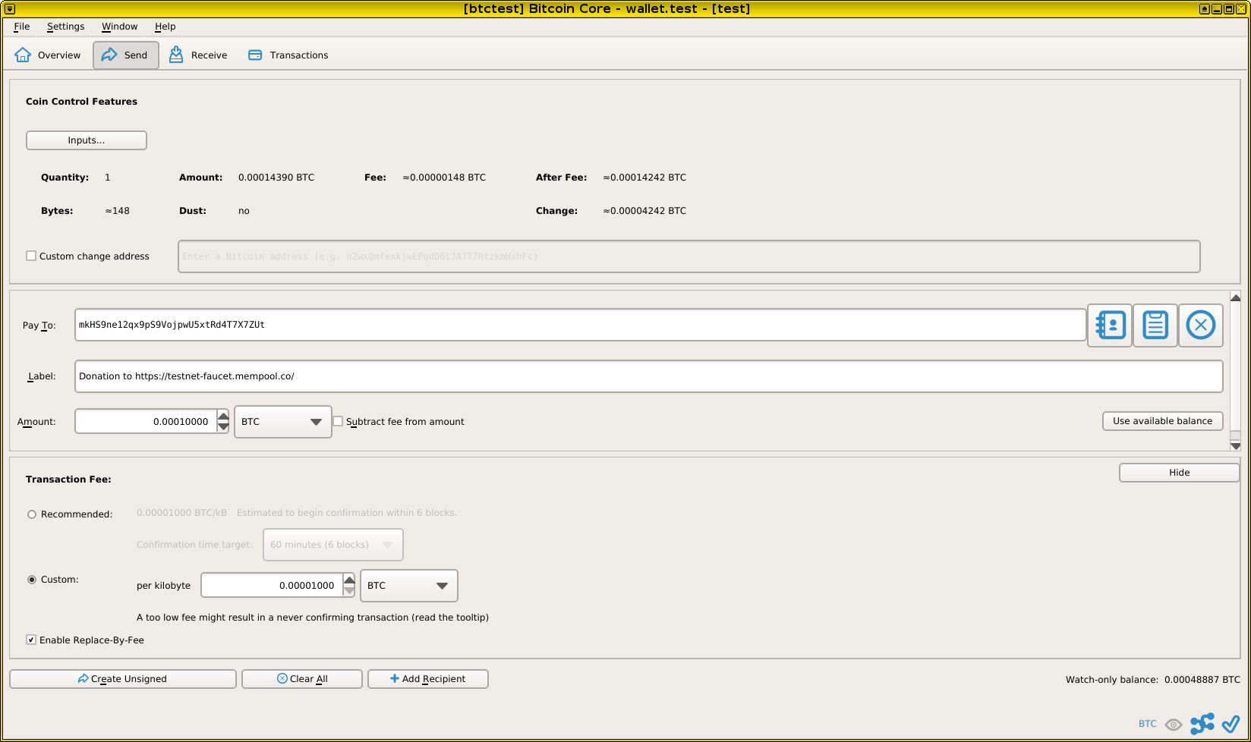Go to the Send tab
This screenshot has width=1251, height=742.
pos(126,55)
